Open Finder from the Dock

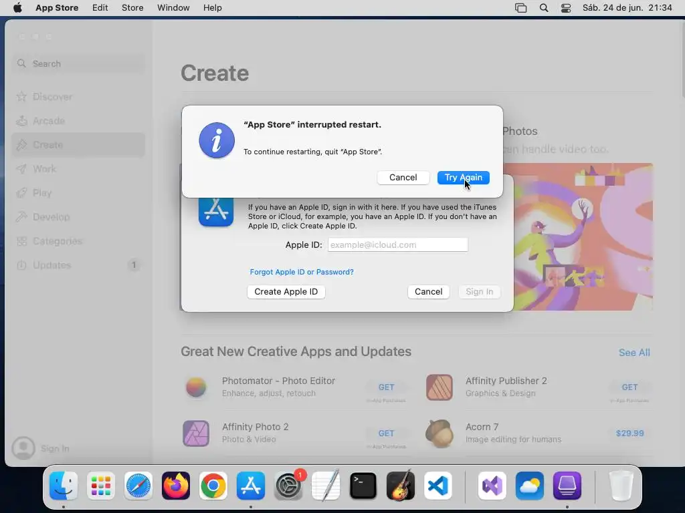[64, 486]
